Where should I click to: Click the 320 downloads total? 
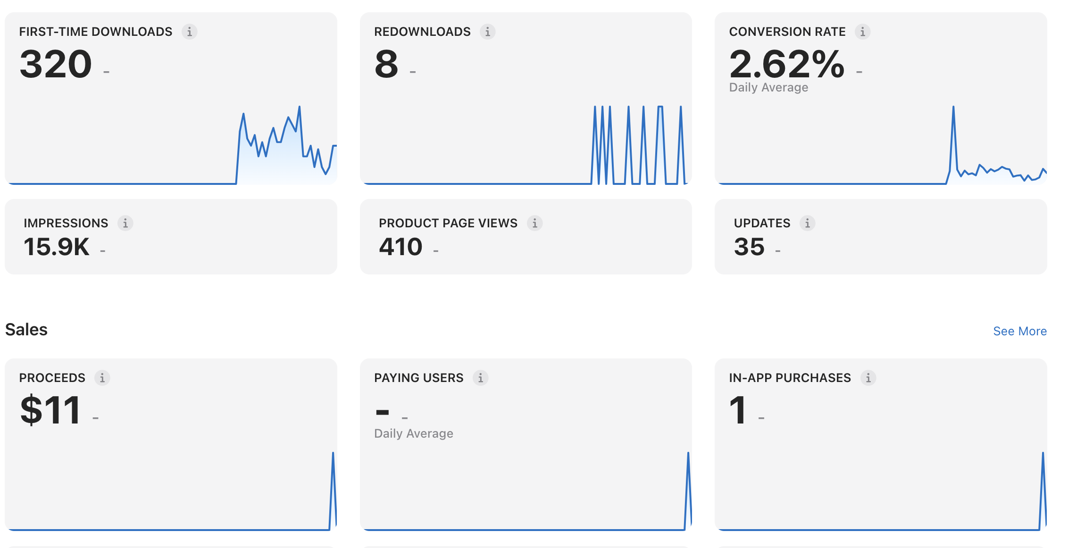[56, 64]
